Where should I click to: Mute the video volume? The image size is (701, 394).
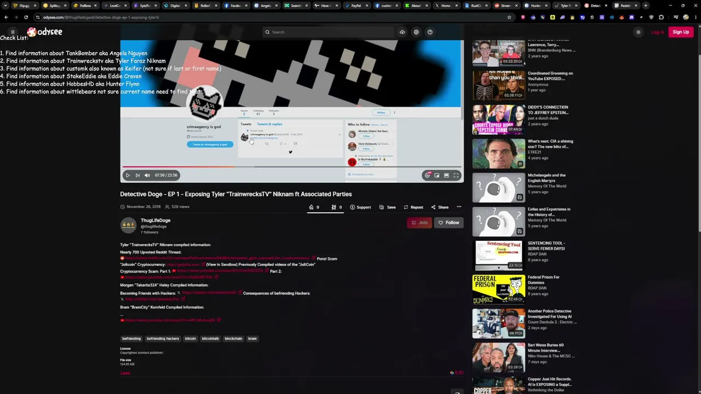[x=147, y=175]
